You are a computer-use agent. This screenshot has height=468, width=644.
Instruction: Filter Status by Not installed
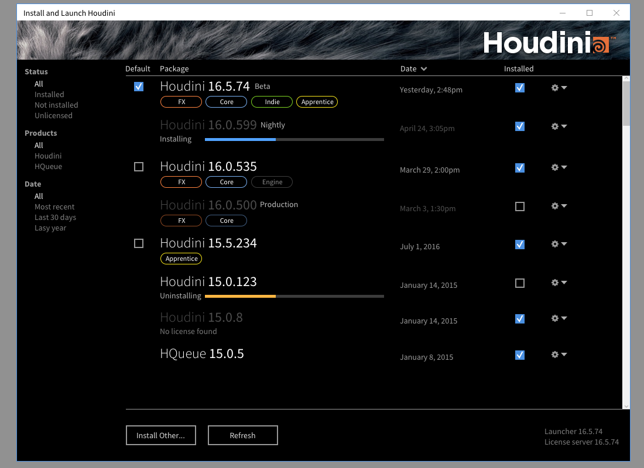[x=56, y=105]
